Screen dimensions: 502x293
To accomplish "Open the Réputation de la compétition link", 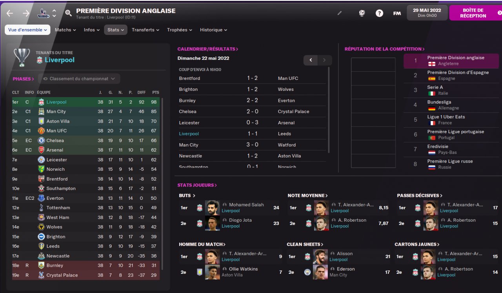I will coord(385,49).
